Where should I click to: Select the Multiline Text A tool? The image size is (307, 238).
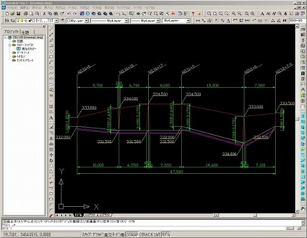pyautogui.click(x=51, y=118)
